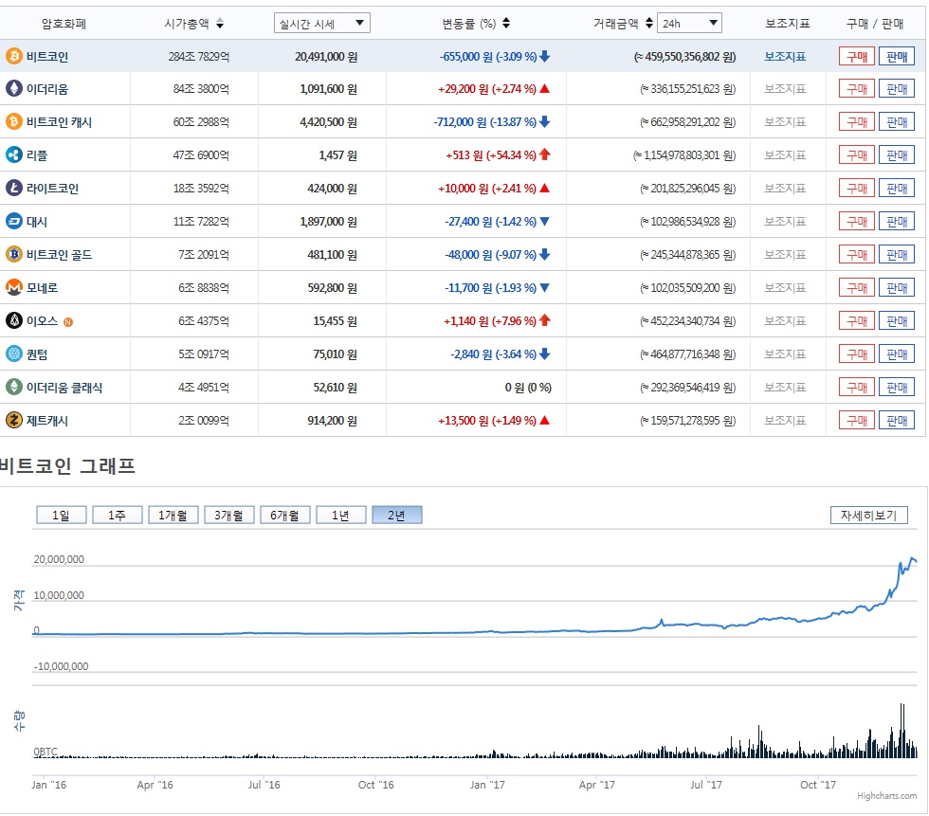929x816 pixels.
Task: Click the Zcash coin icon
Action: [x=14, y=420]
